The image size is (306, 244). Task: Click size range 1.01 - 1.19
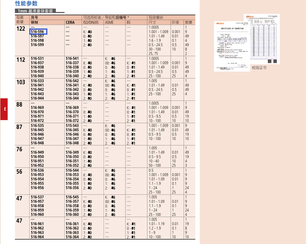[157, 224]
